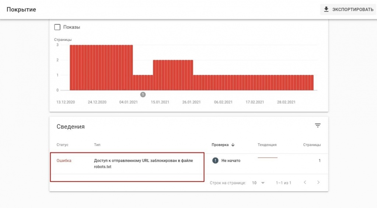Open the filter icon in Сведения panel
The height and width of the screenshot is (208, 377).
pyautogui.click(x=318, y=126)
